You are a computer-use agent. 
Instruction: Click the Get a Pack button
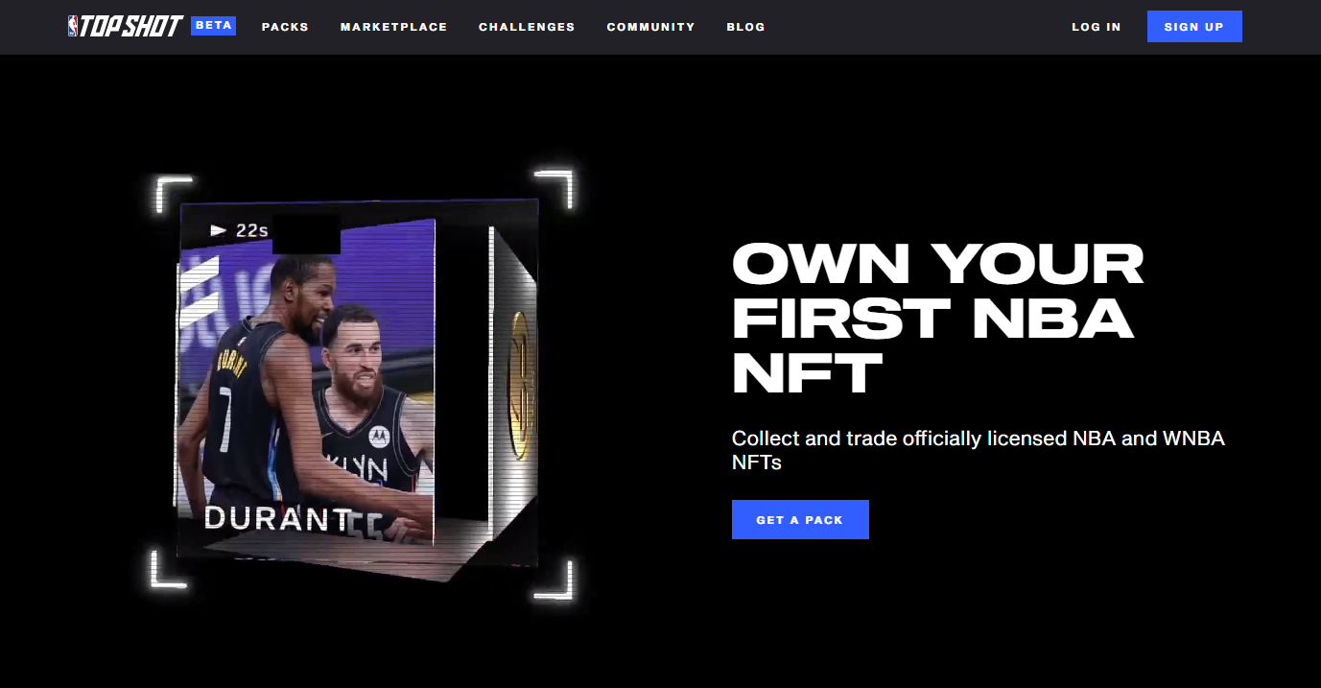tap(800, 519)
